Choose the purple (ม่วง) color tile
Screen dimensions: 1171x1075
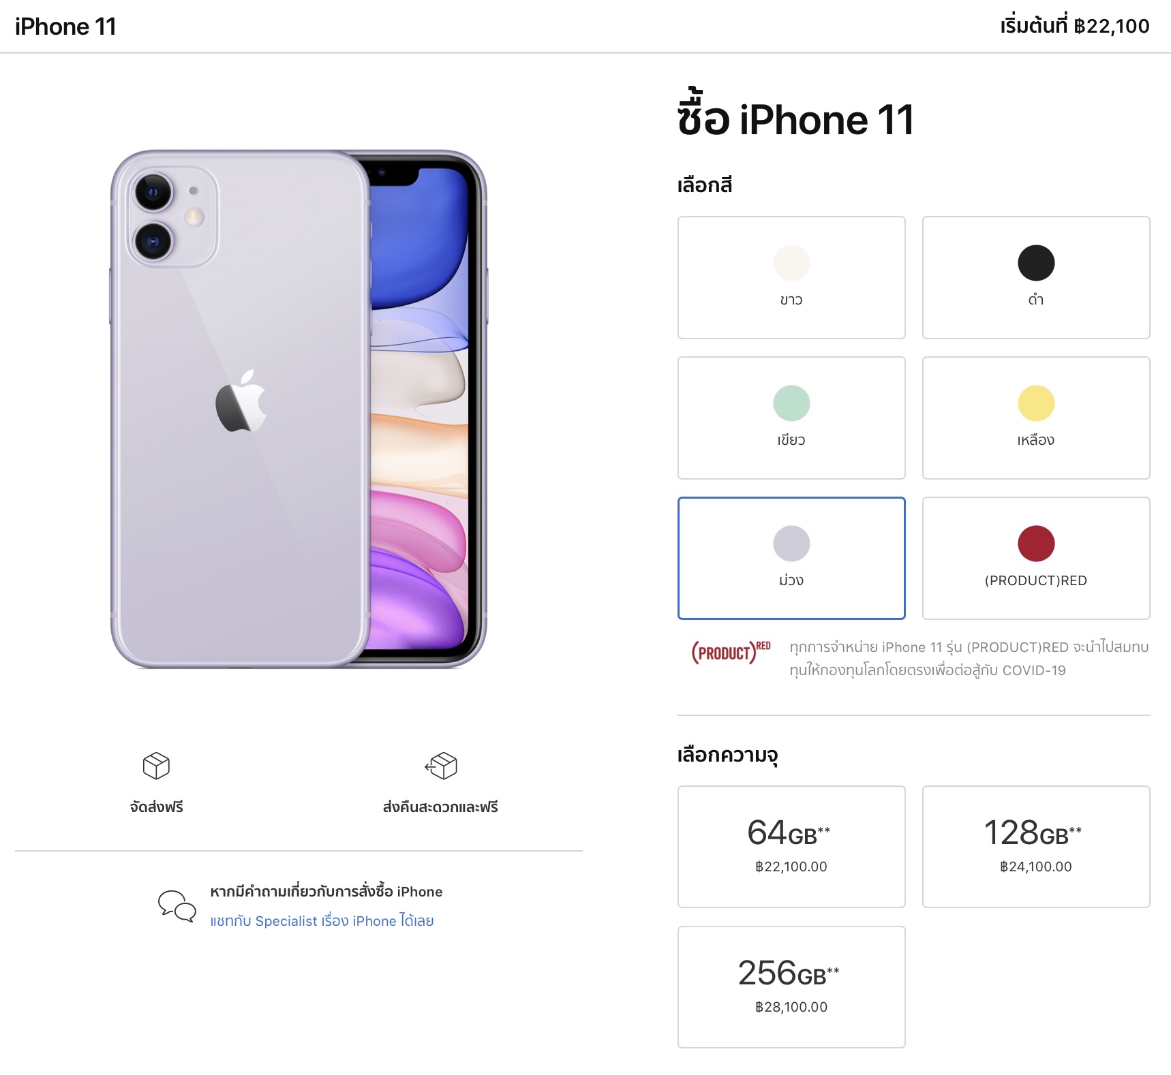click(791, 558)
